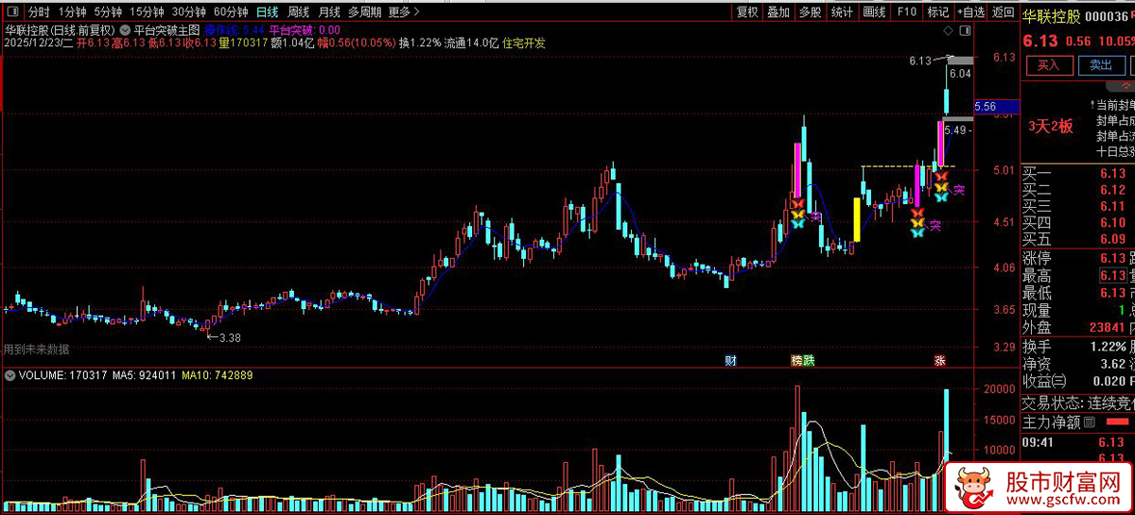Click the MA5: 924011 volume label

(x=144, y=375)
